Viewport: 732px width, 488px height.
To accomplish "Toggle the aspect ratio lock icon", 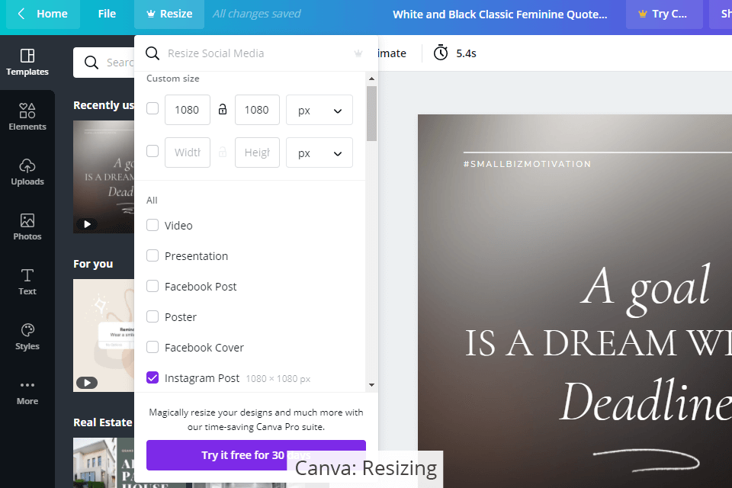I will [x=223, y=109].
